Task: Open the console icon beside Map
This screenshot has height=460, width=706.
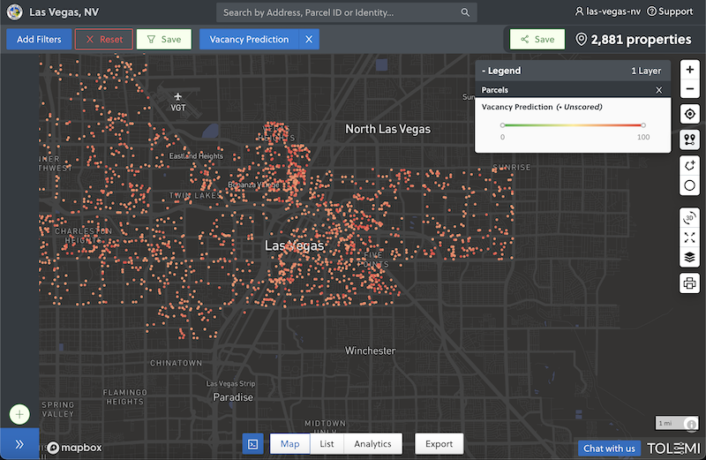Action: 252,444
